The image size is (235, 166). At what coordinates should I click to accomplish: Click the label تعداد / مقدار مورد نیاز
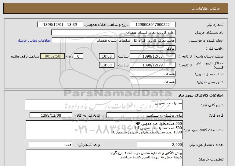tap(206, 145)
